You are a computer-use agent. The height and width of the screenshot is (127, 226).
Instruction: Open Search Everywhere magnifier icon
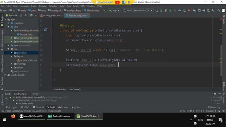219,11
